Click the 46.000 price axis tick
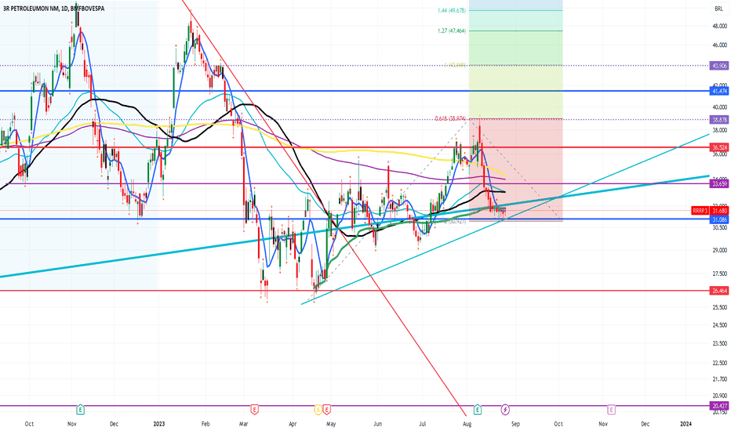This screenshot has width=731, height=431. tap(719, 45)
